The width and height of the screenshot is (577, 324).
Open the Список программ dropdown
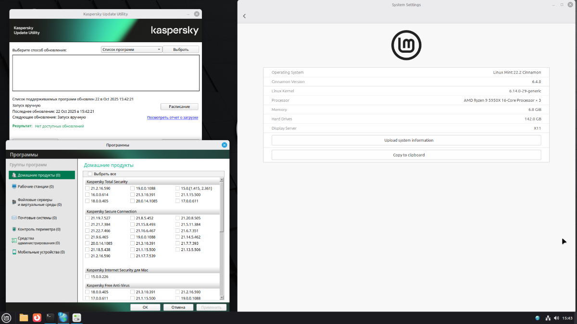tap(132, 49)
